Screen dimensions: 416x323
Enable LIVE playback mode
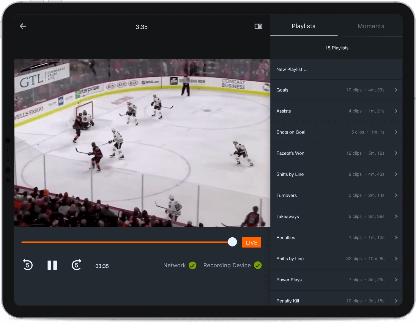(251, 242)
